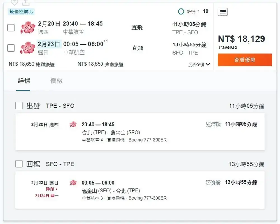Click the highlighted 2月23日 date

[x=49, y=44]
